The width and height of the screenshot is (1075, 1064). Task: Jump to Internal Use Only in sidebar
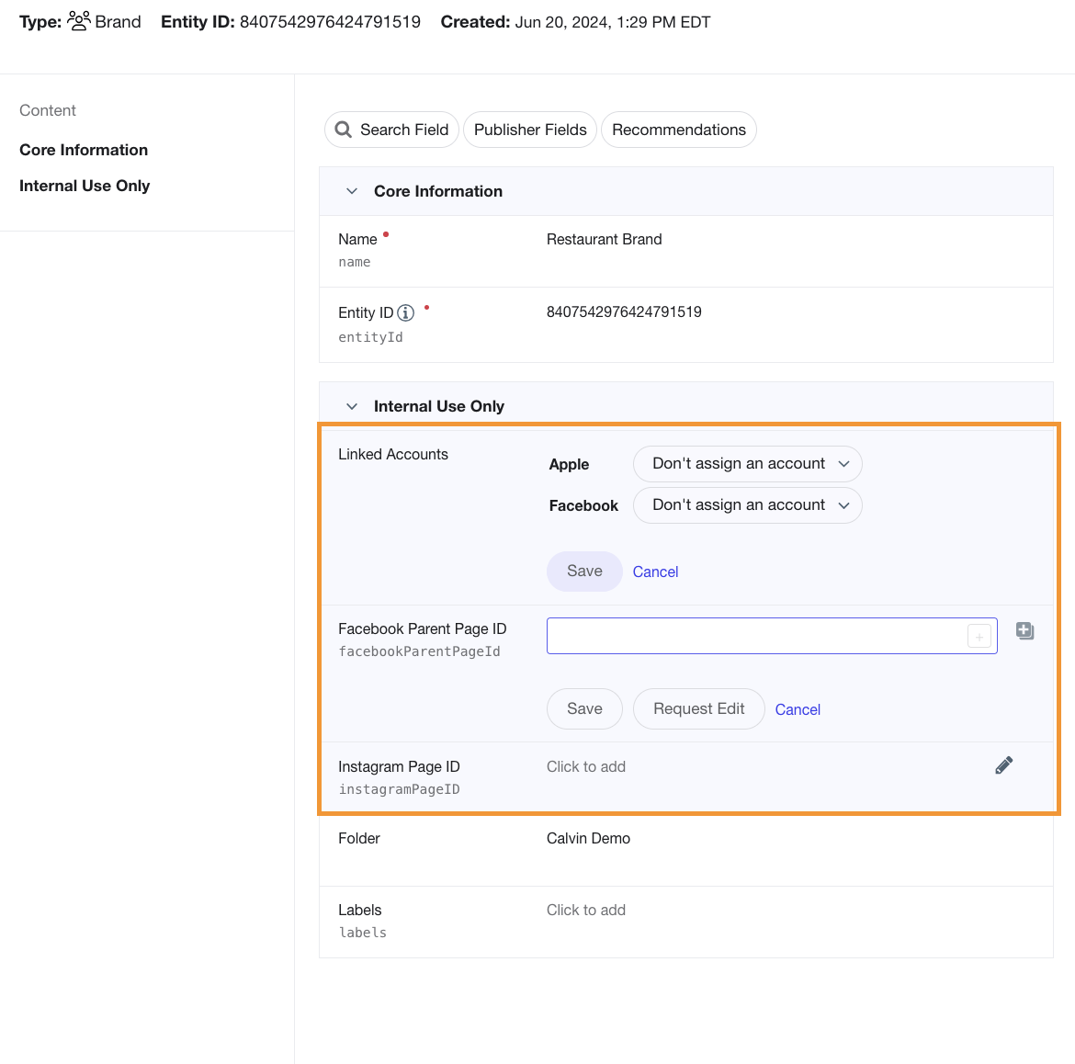pos(85,186)
